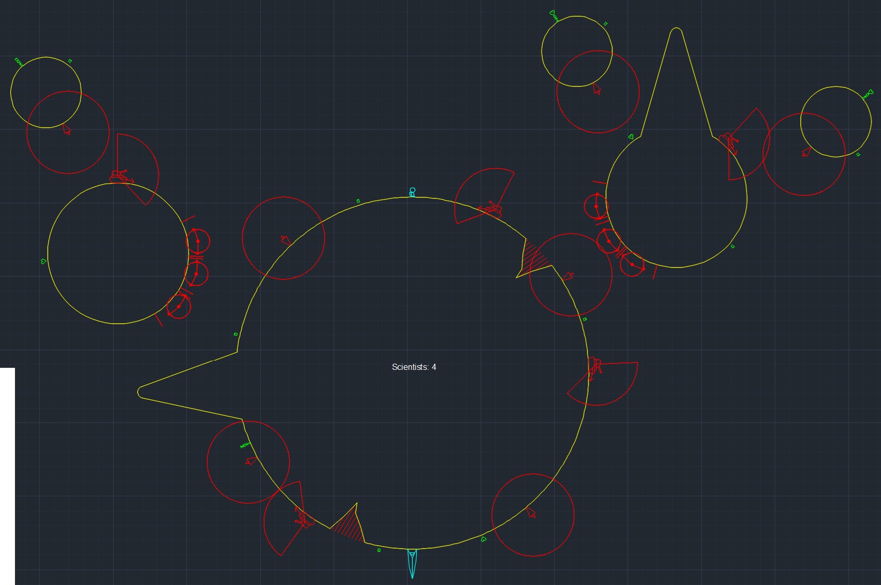Click the white rectangle in the bottom-left corner
881x585 pixels.
7,475
